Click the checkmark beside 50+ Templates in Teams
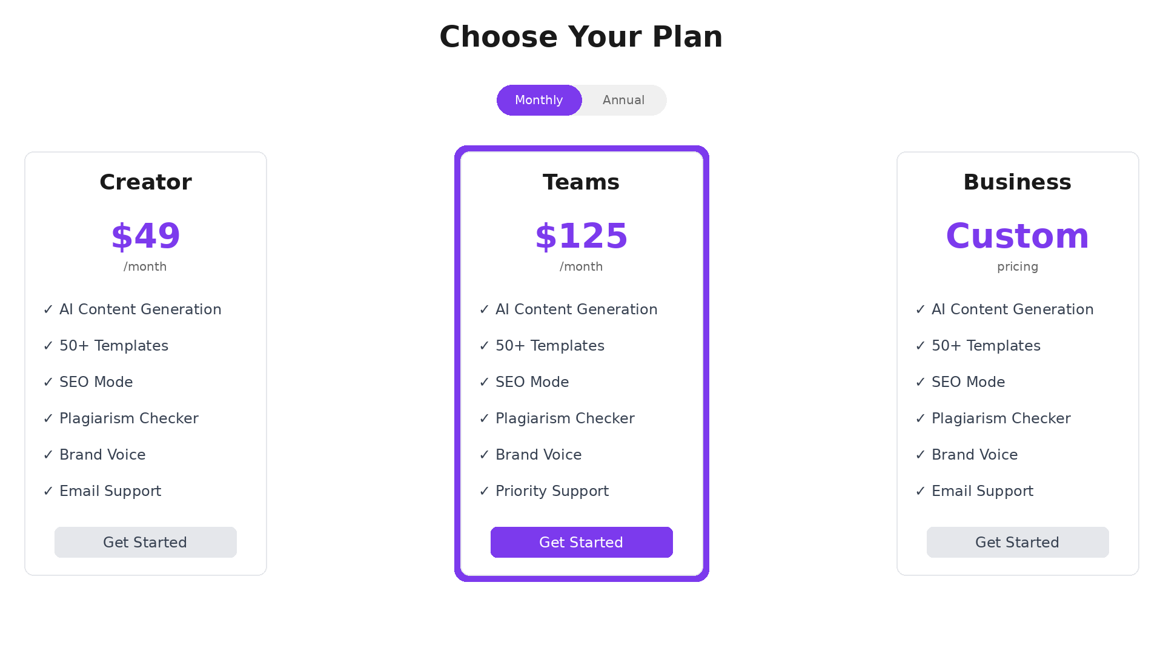 485,346
